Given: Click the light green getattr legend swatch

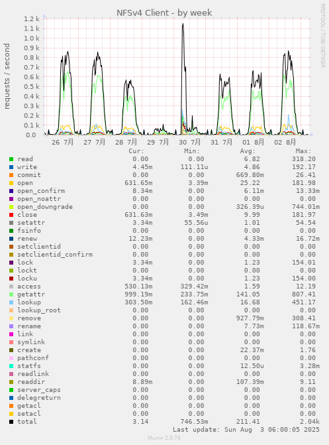Looking at the screenshot, I should (x=11, y=294).
